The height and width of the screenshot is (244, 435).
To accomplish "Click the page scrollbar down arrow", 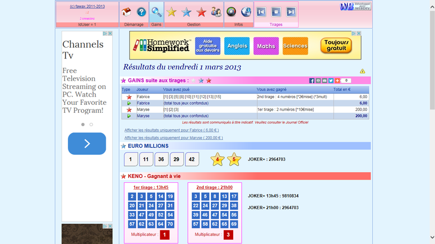I will point(432,237).
